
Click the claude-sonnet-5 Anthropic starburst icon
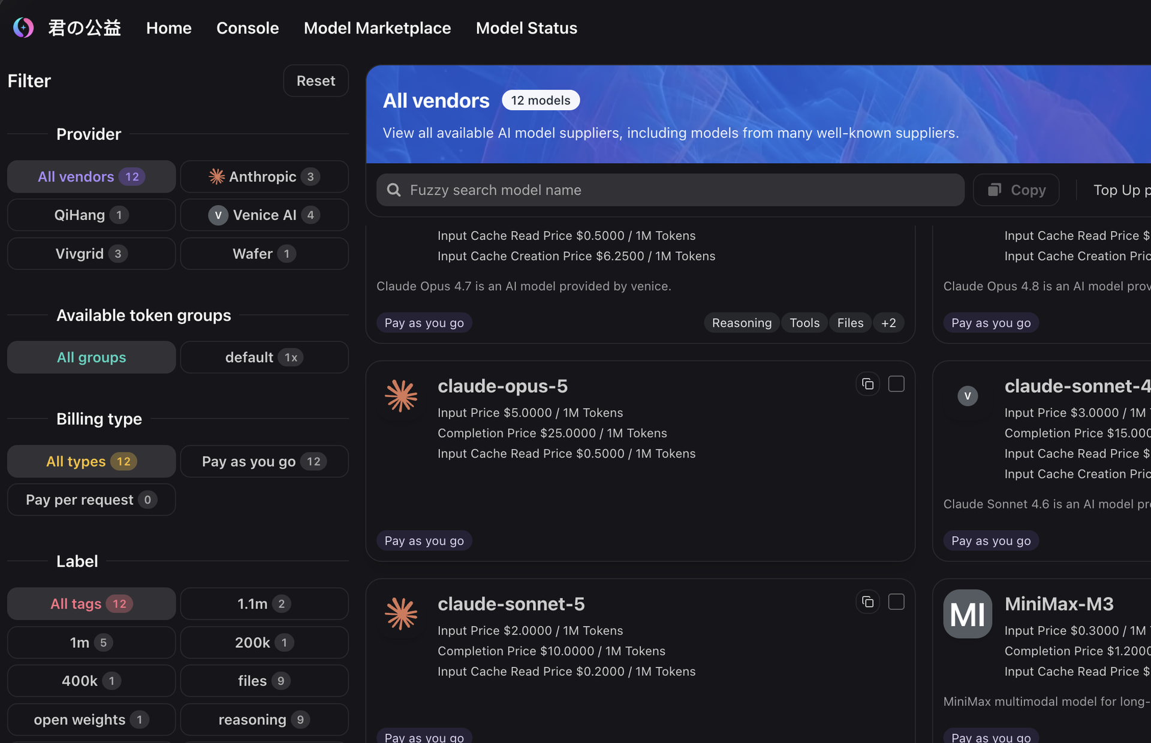click(401, 613)
